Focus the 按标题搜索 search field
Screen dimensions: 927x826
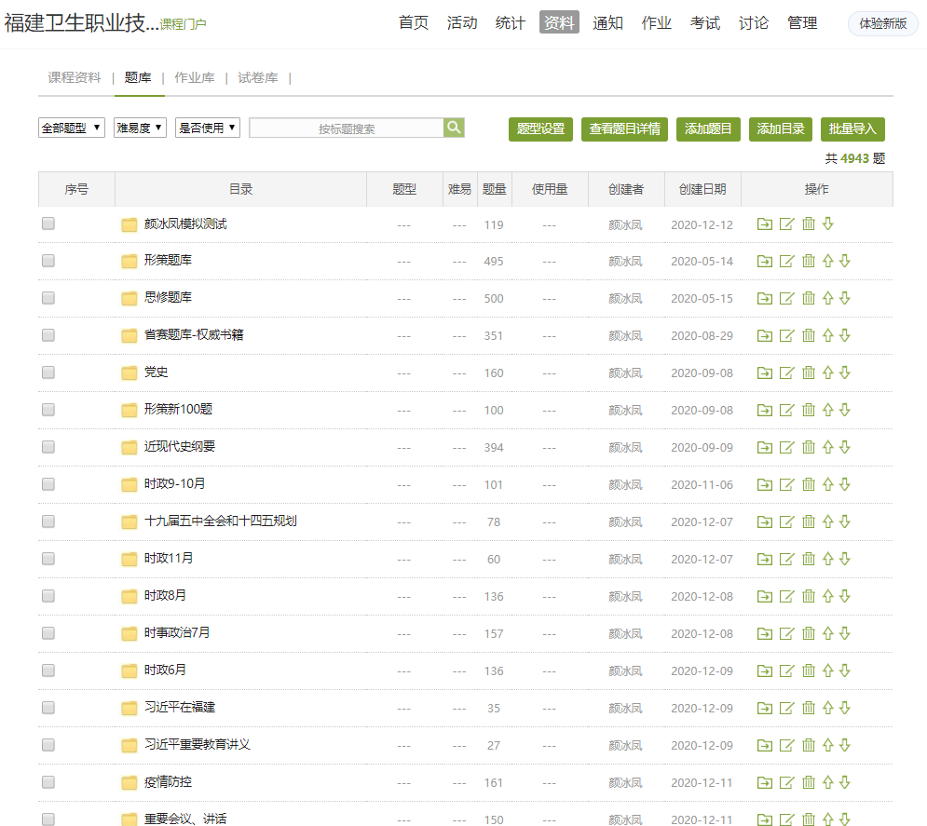point(346,129)
